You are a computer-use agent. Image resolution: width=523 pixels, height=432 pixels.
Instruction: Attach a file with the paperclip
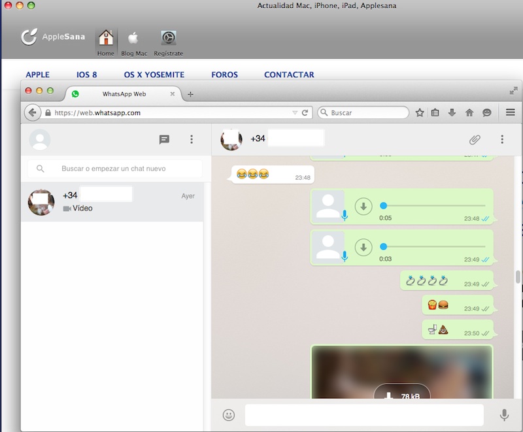tap(475, 139)
